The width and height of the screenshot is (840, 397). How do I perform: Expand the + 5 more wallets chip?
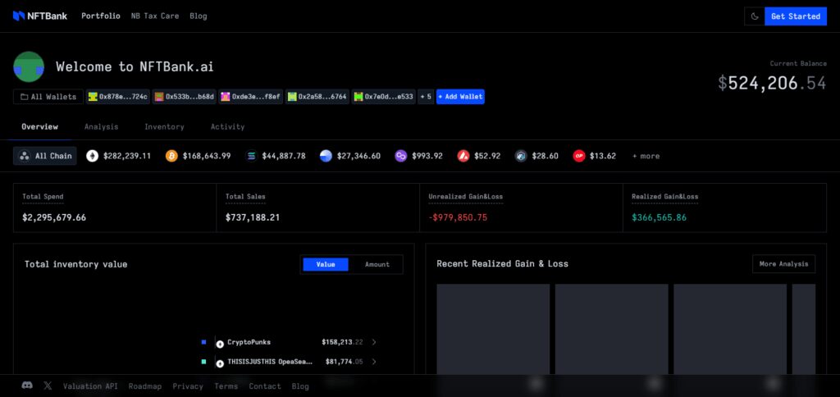(x=426, y=97)
